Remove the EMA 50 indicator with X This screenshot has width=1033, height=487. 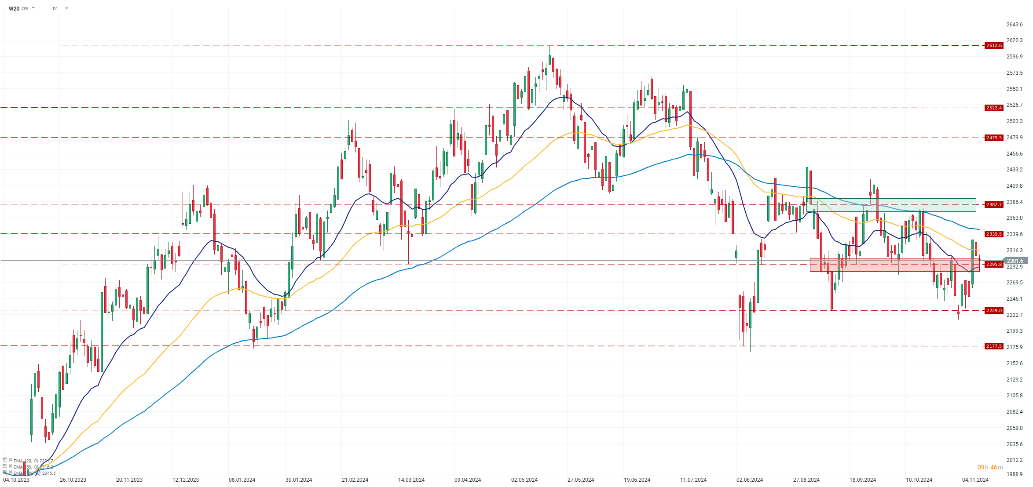coord(11,466)
